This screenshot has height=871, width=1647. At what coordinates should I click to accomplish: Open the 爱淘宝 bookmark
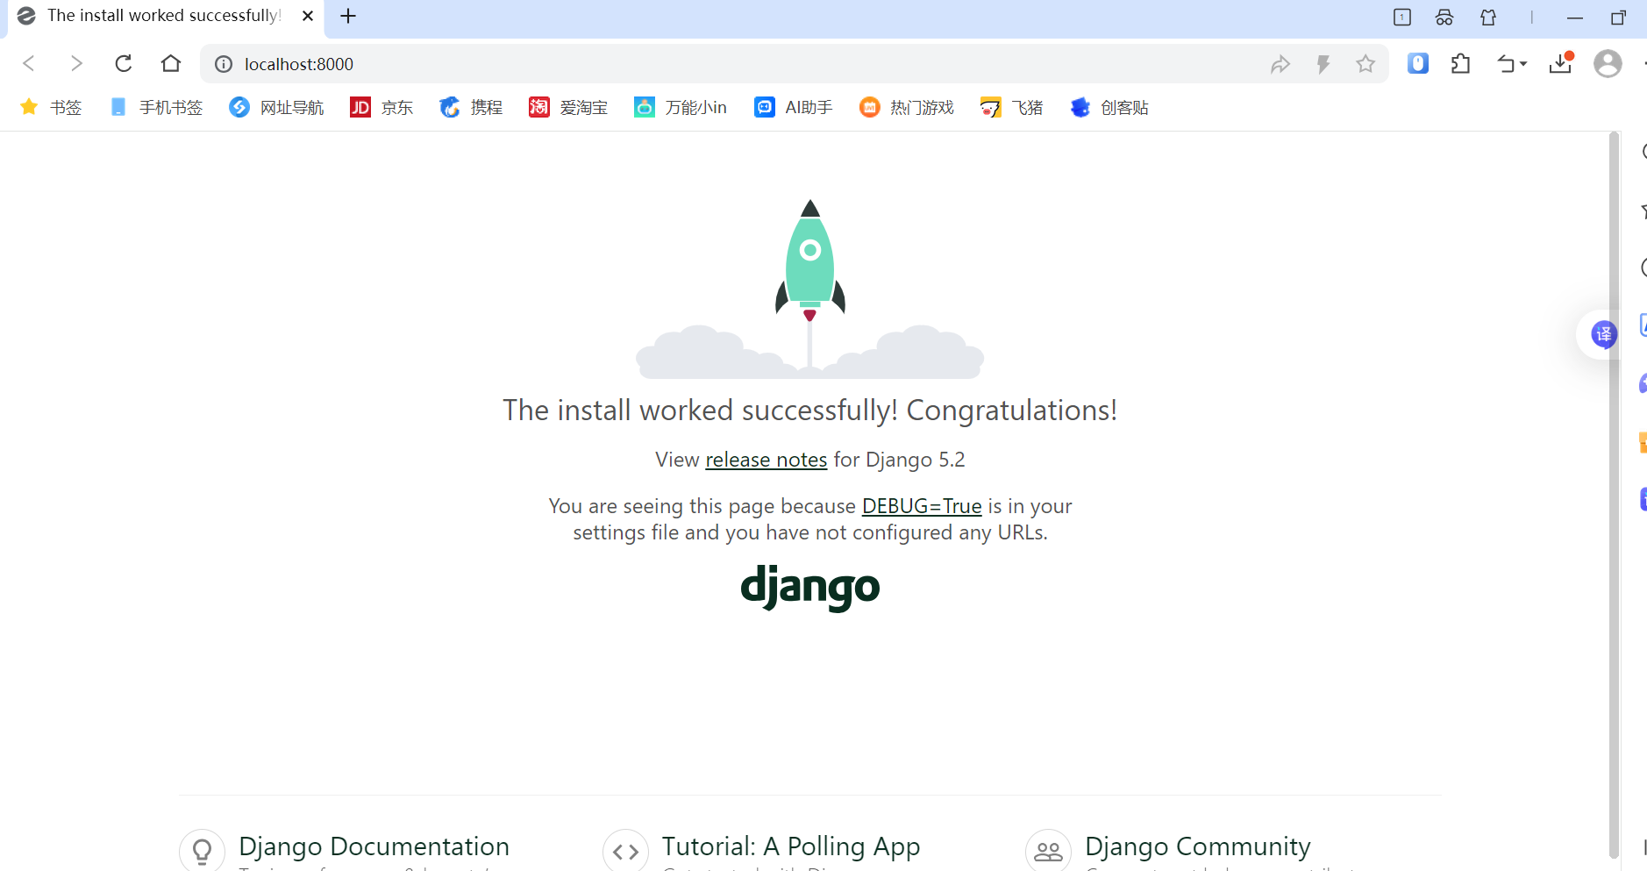coord(568,107)
